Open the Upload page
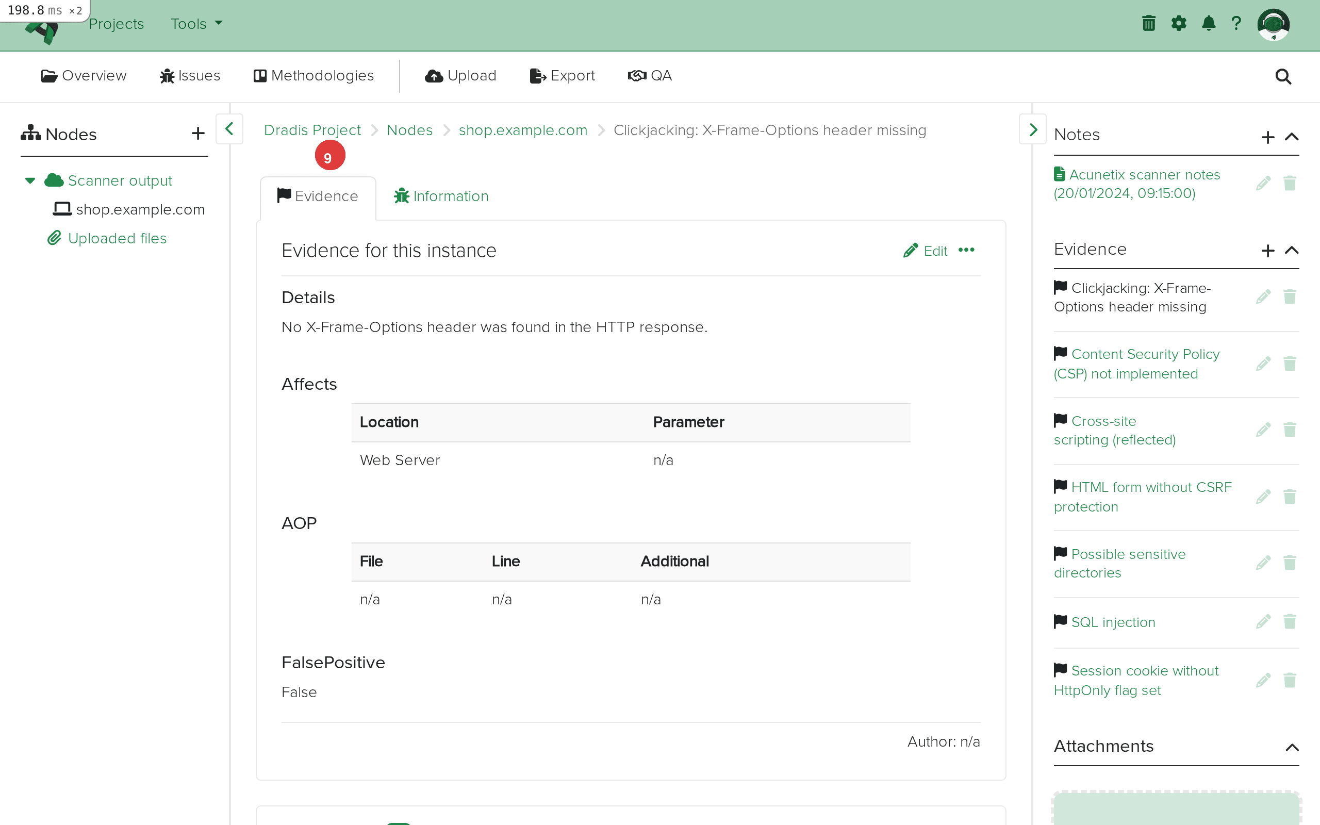Image resolution: width=1320 pixels, height=825 pixels. pos(461,76)
